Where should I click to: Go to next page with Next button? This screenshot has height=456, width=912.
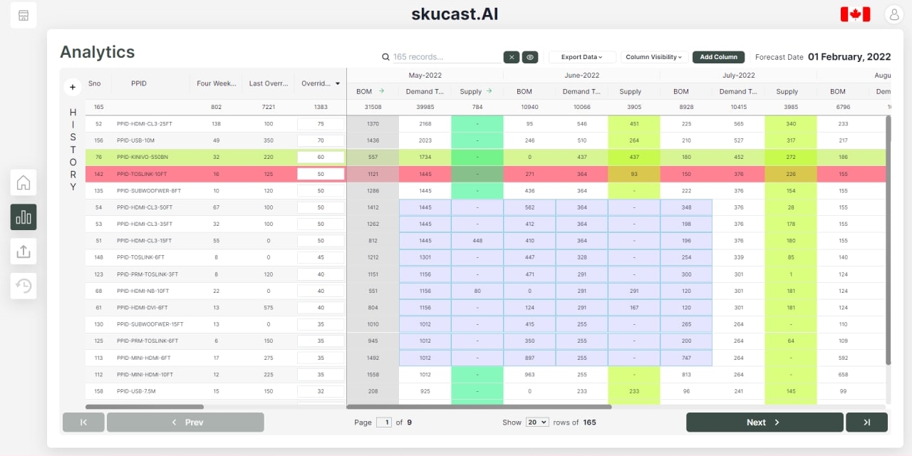click(x=764, y=422)
